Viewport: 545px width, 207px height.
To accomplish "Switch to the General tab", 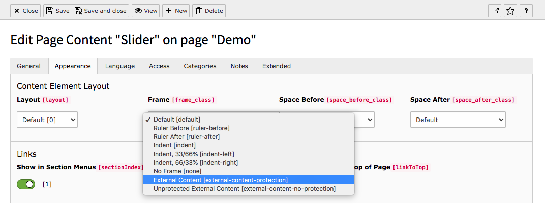I will [x=28, y=66].
